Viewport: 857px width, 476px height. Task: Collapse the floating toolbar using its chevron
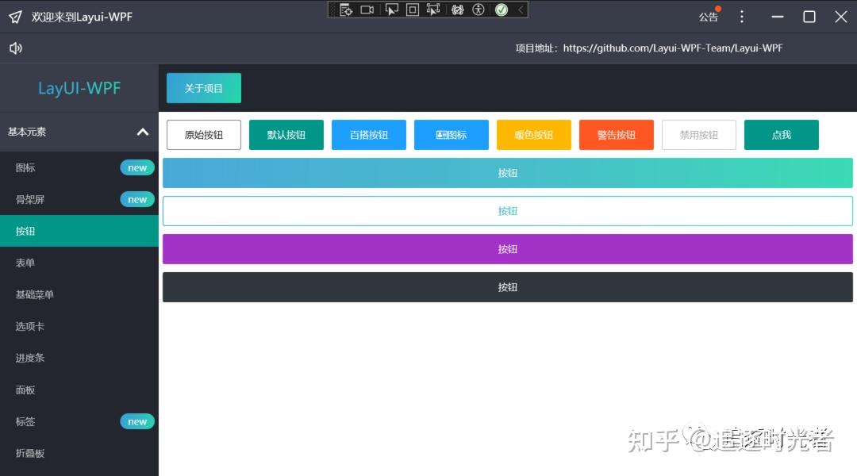pos(520,10)
